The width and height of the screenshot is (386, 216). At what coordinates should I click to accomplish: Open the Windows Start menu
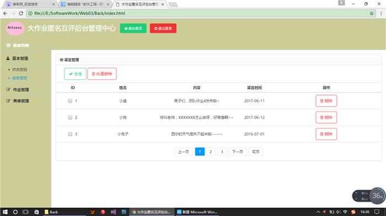coord(5,212)
